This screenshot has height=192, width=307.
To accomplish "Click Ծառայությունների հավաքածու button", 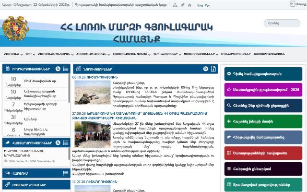I will click(x=263, y=153).
